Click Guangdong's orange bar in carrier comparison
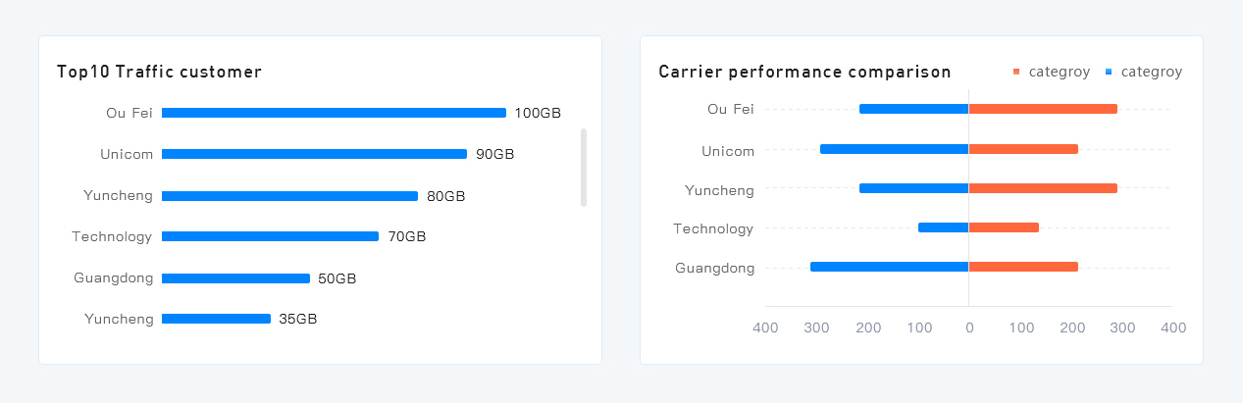This screenshot has height=403, width=1243. click(x=1023, y=267)
